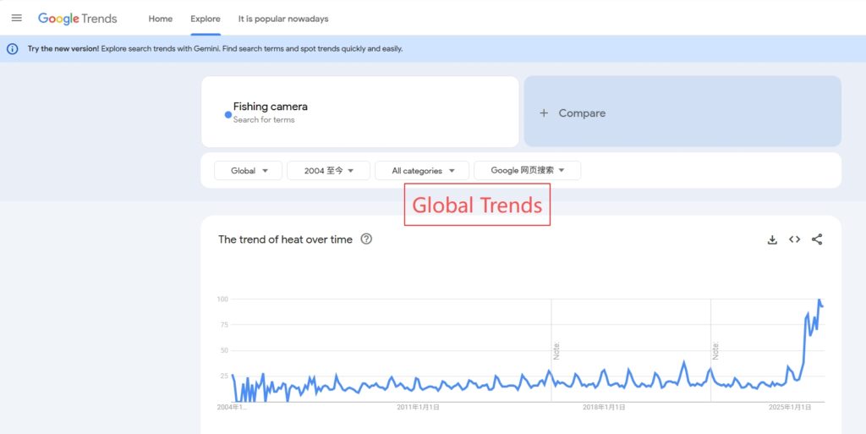866x434 pixels.
Task: Open It is popular nowadays tab
Action: (x=283, y=19)
